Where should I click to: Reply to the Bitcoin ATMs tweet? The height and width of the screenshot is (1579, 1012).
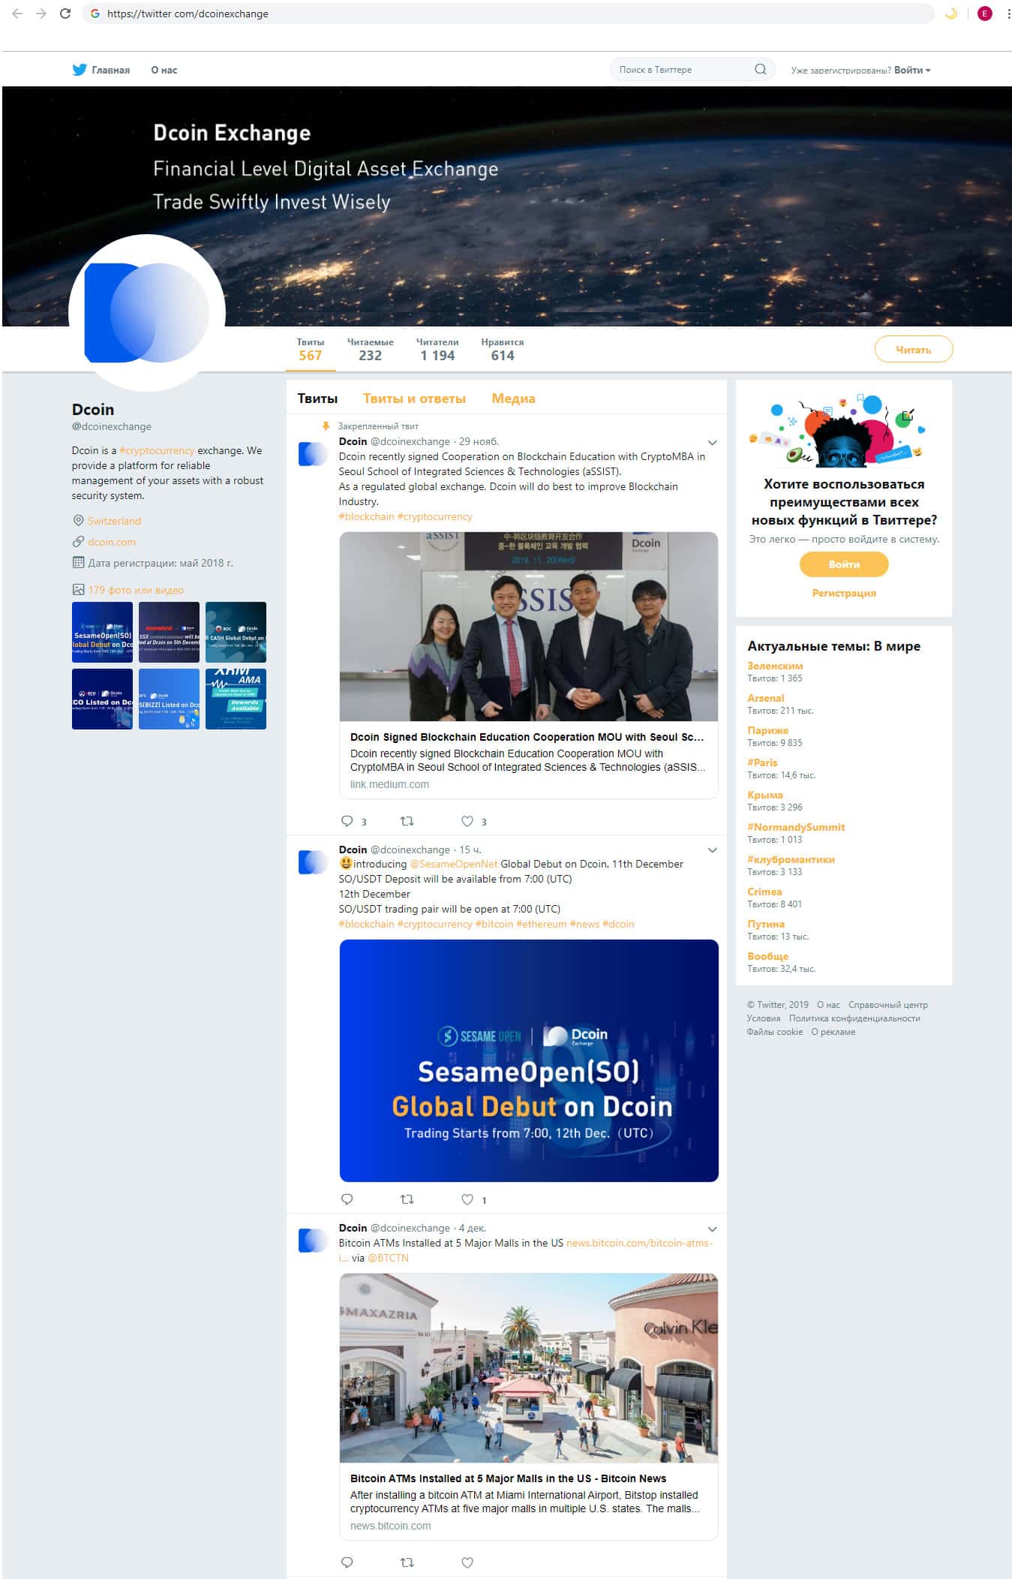(347, 1562)
